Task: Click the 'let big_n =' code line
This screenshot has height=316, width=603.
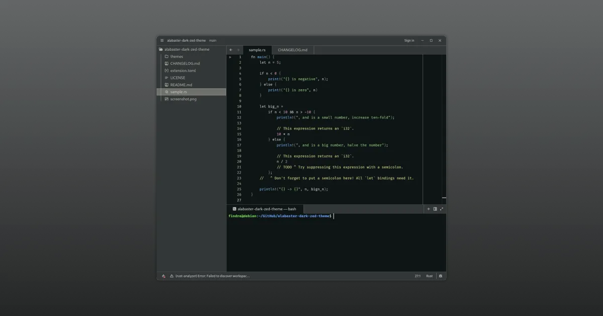Action: [x=271, y=106]
